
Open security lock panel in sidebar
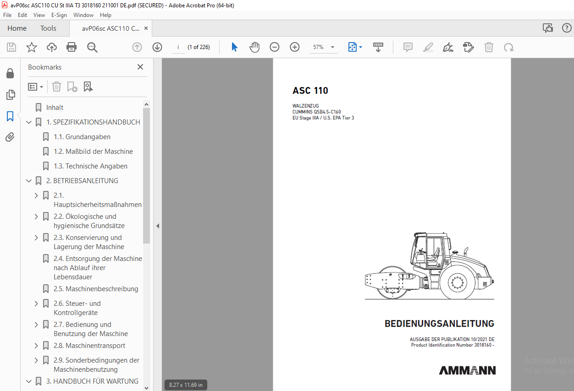coord(10,74)
